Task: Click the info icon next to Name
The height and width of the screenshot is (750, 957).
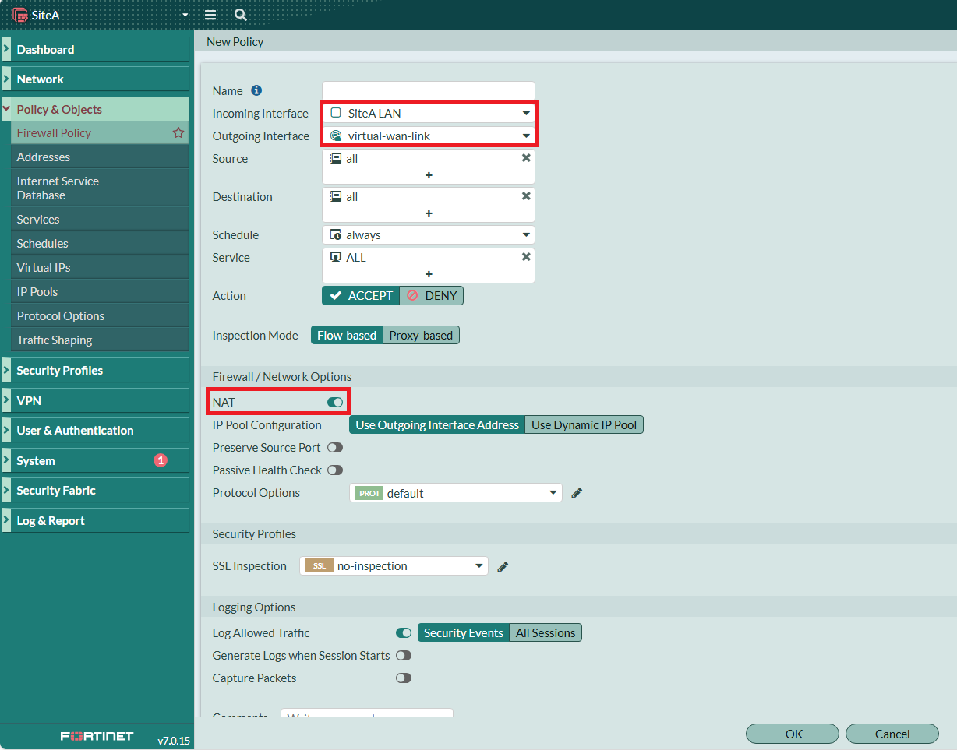Action: 256,90
